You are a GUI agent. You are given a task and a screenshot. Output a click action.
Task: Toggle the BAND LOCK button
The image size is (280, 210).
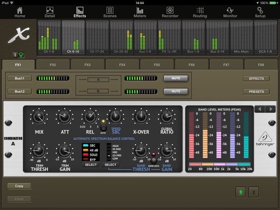153,160
